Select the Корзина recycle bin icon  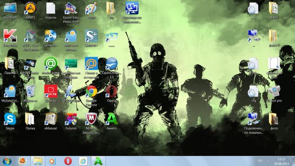[30, 94]
